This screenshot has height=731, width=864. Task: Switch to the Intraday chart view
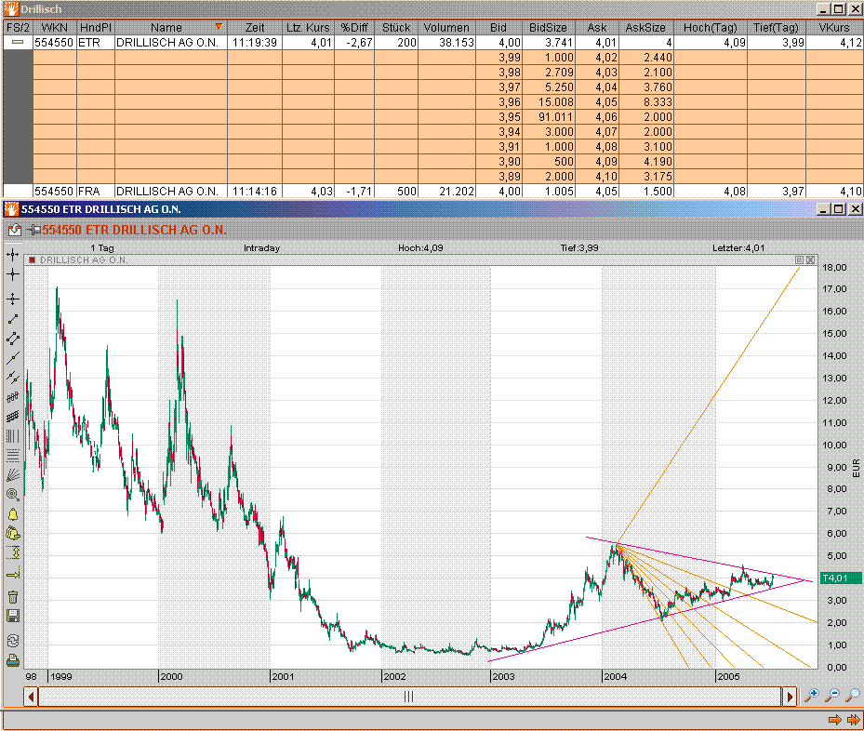tap(261, 248)
